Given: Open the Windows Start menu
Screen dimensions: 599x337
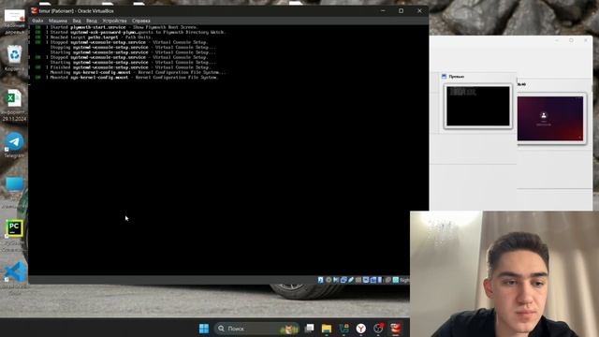Looking at the screenshot, I should (x=204, y=329).
